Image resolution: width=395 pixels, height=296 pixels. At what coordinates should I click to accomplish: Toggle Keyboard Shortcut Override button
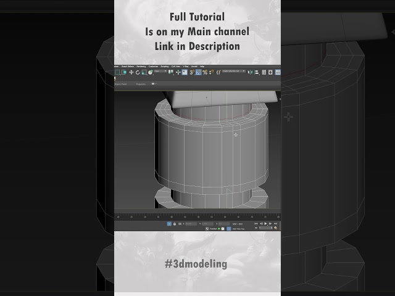(185, 72)
